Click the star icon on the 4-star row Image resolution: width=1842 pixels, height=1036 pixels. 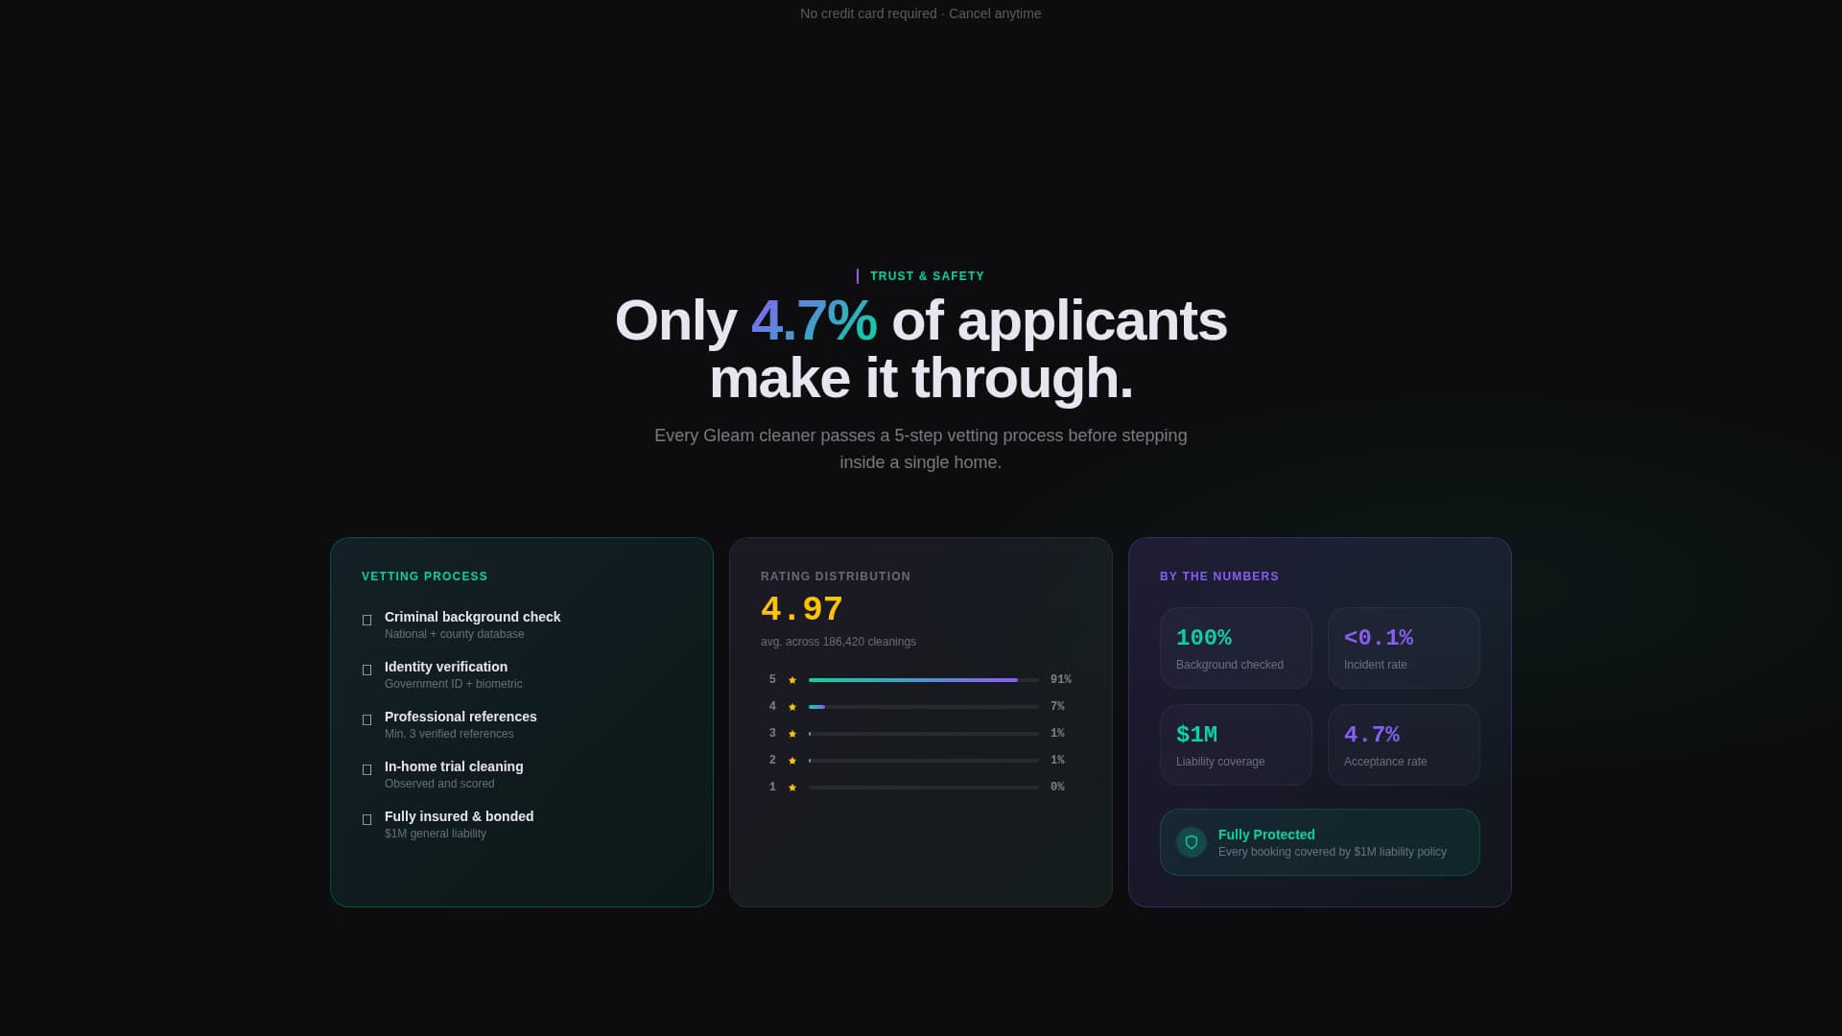(x=792, y=706)
